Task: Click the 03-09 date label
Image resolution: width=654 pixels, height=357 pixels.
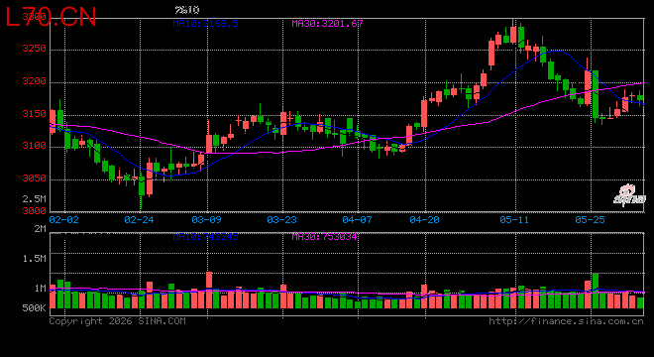Action: pyautogui.click(x=206, y=219)
